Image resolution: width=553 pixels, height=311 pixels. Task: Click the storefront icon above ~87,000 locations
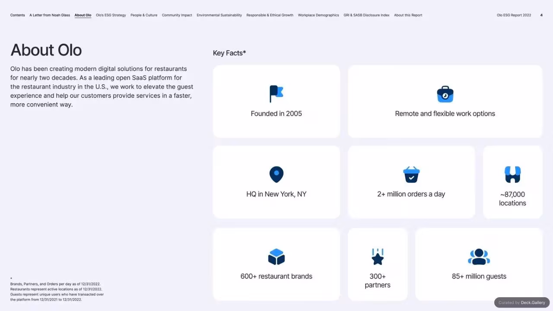[x=512, y=175]
